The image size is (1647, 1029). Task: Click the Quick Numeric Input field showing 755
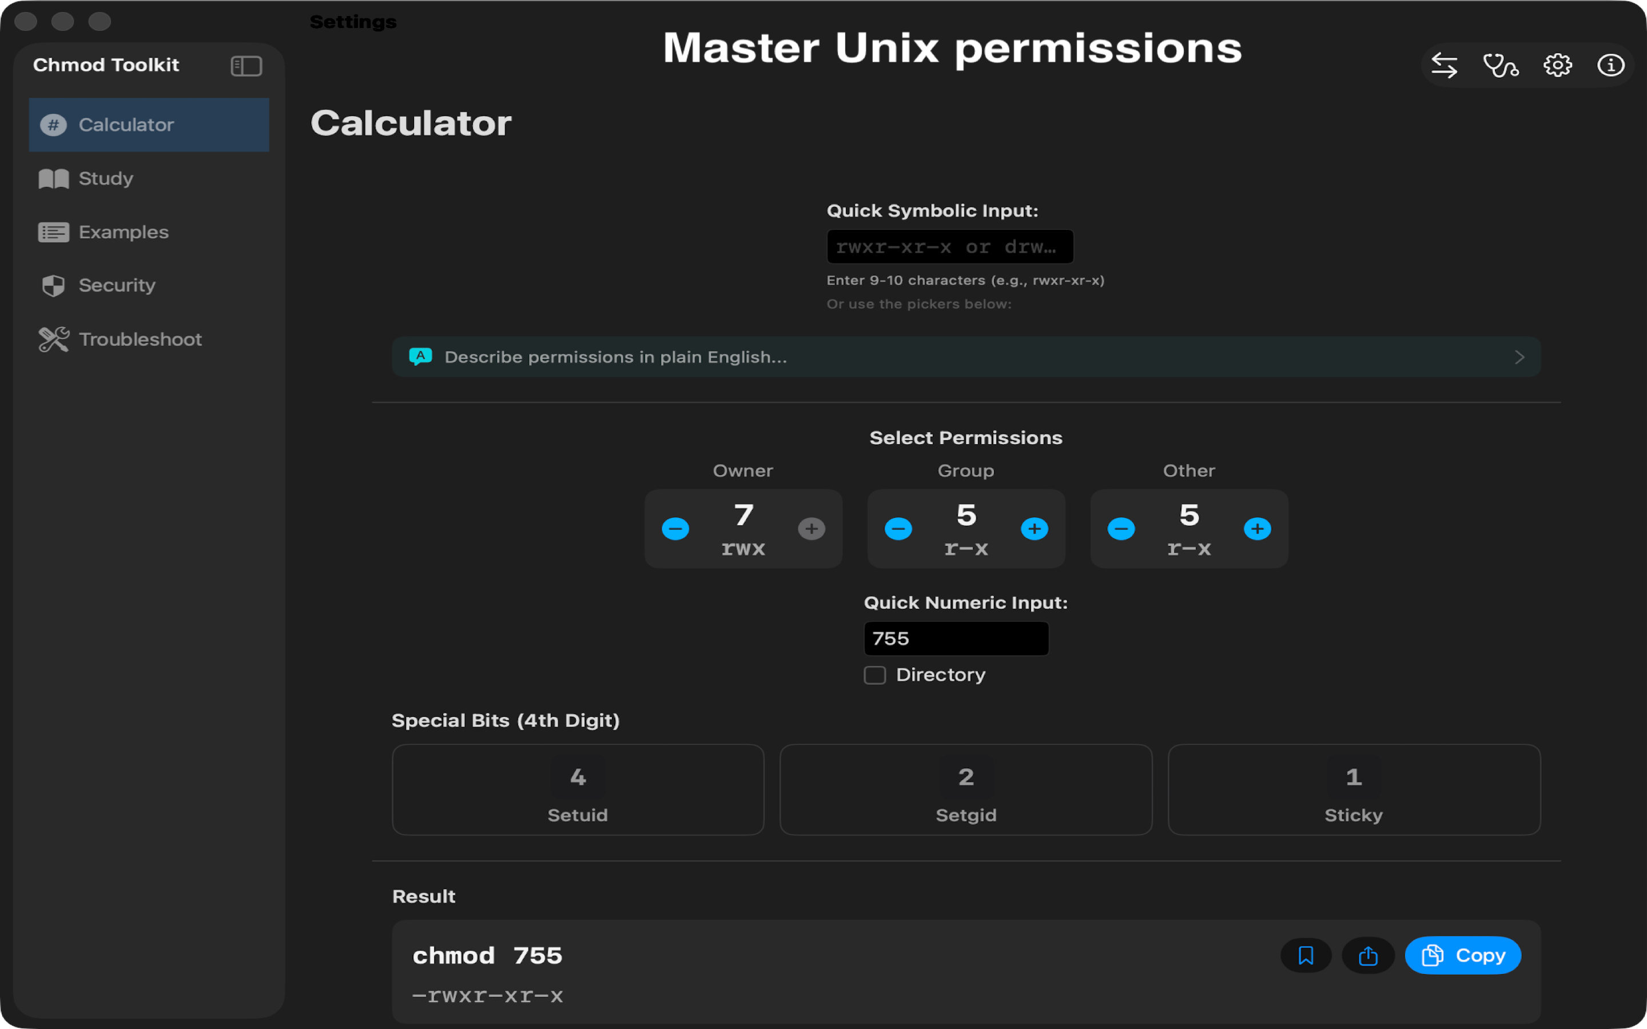click(x=956, y=639)
